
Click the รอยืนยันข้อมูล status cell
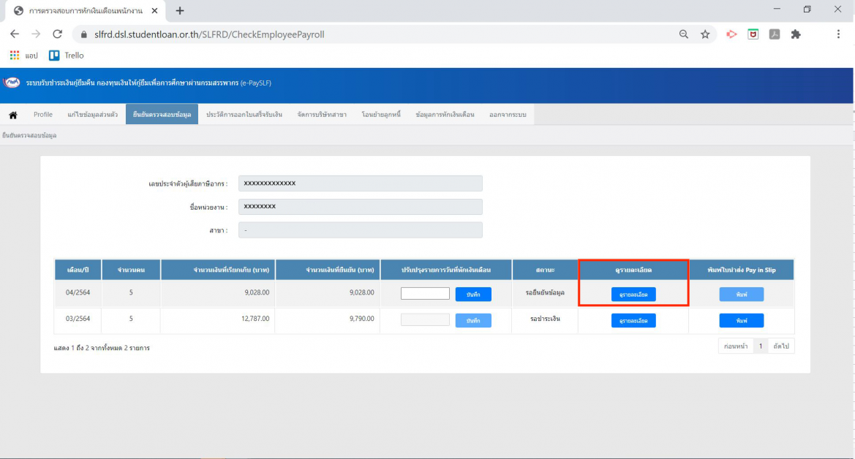tap(546, 293)
